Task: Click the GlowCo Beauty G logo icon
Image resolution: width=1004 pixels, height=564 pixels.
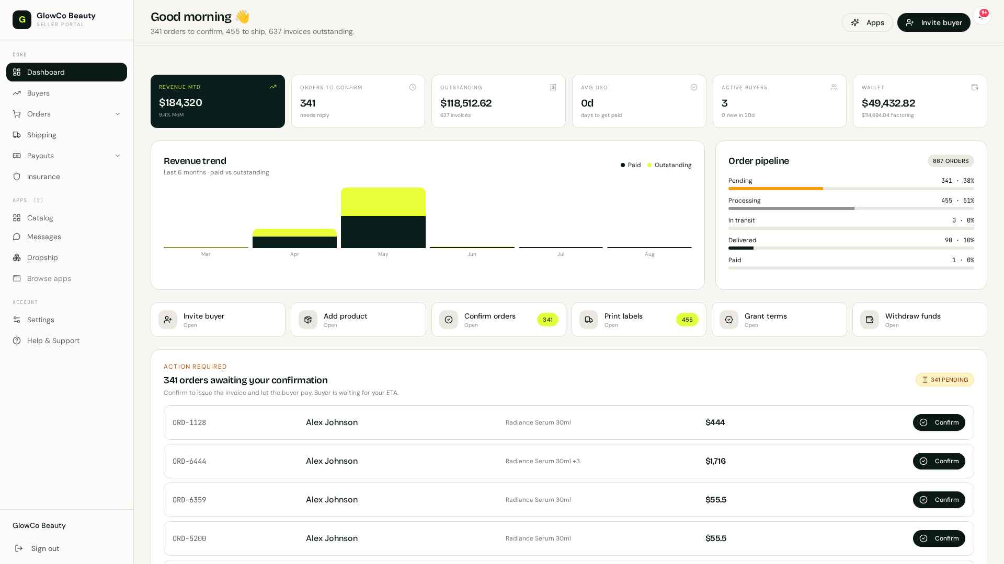Action: (x=22, y=20)
